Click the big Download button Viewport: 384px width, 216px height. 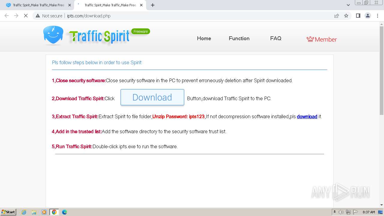coord(152,97)
